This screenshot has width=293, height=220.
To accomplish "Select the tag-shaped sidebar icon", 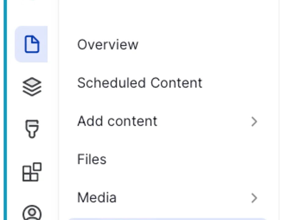I will point(32,128).
